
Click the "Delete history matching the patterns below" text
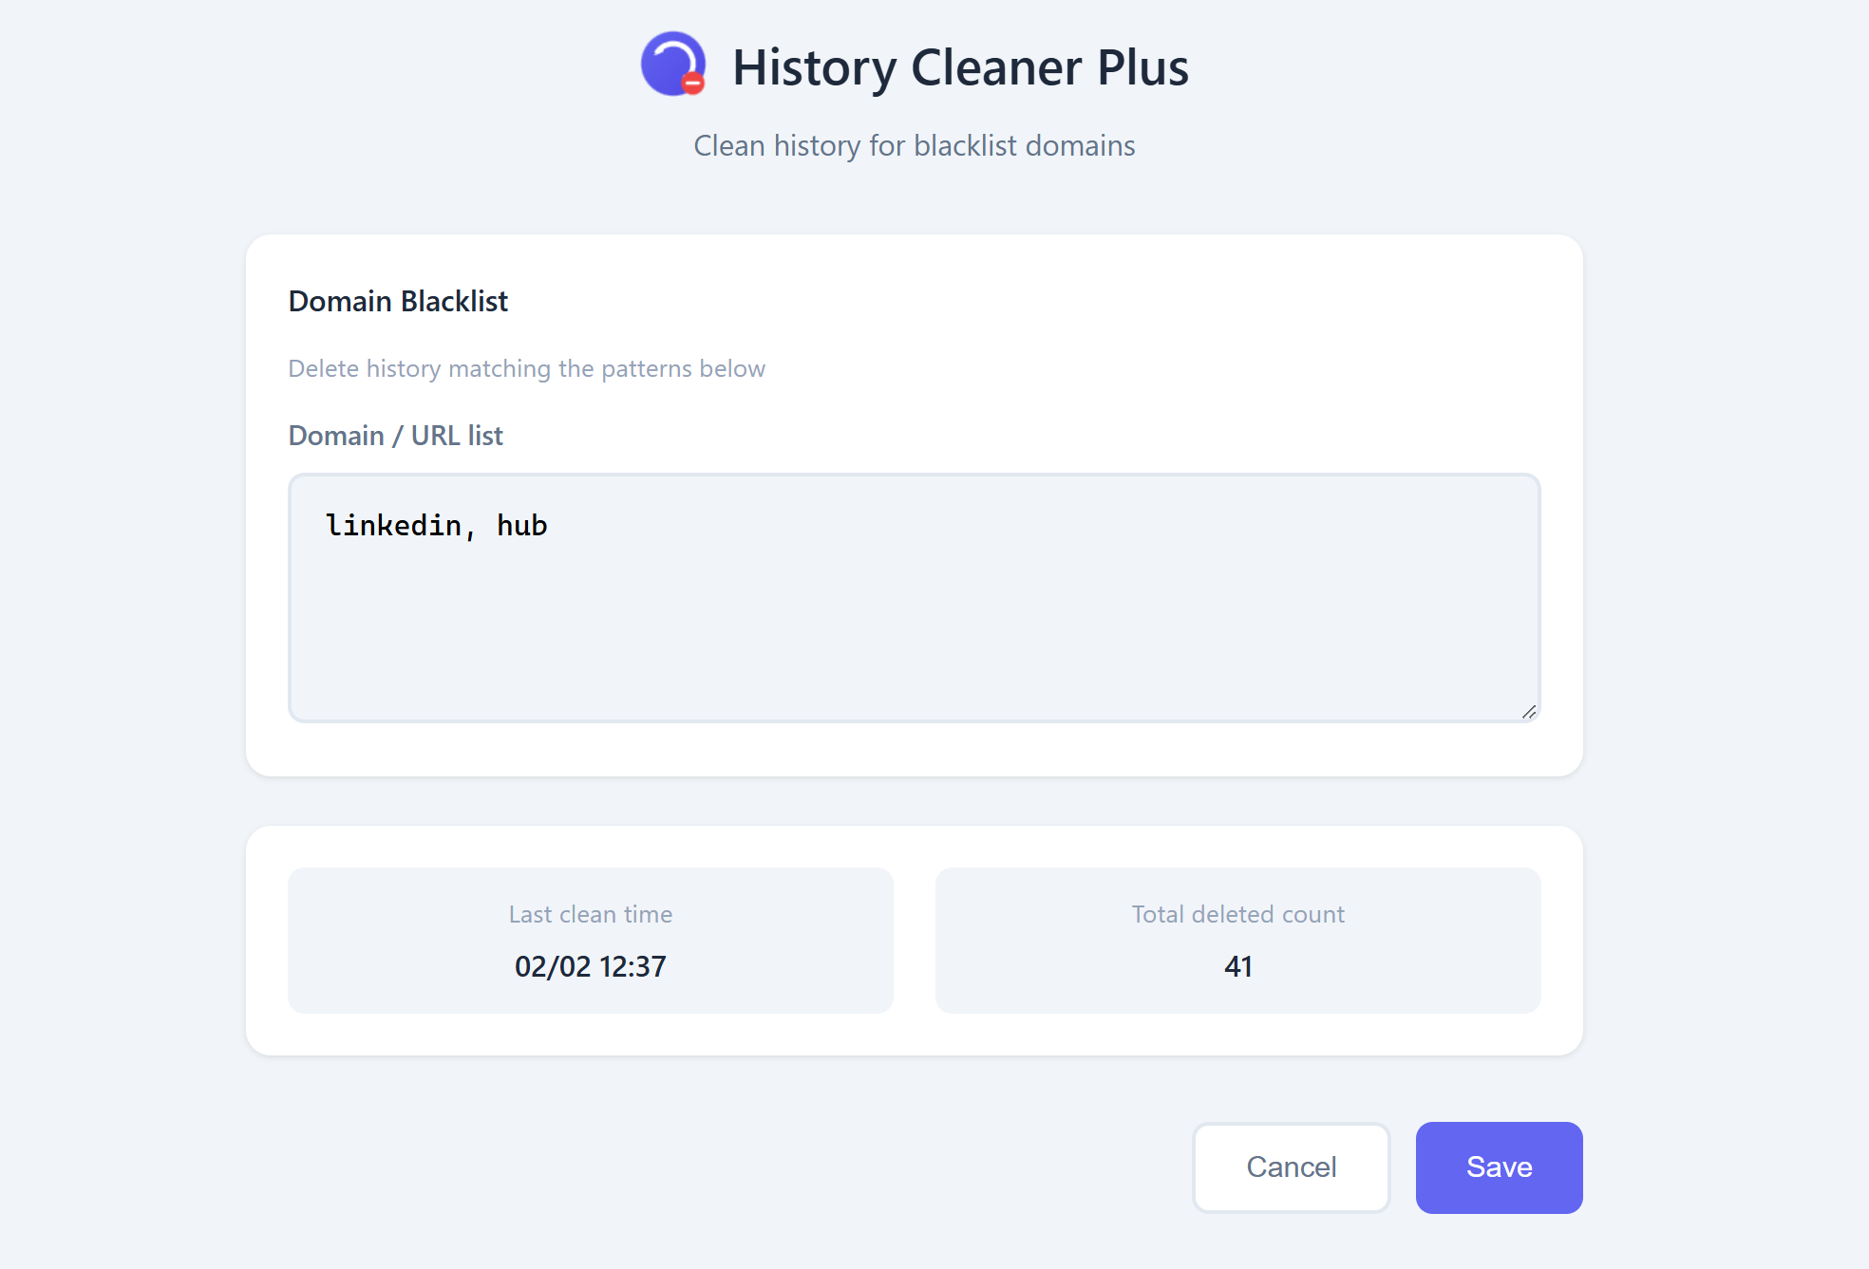click(x=526, y=368)
